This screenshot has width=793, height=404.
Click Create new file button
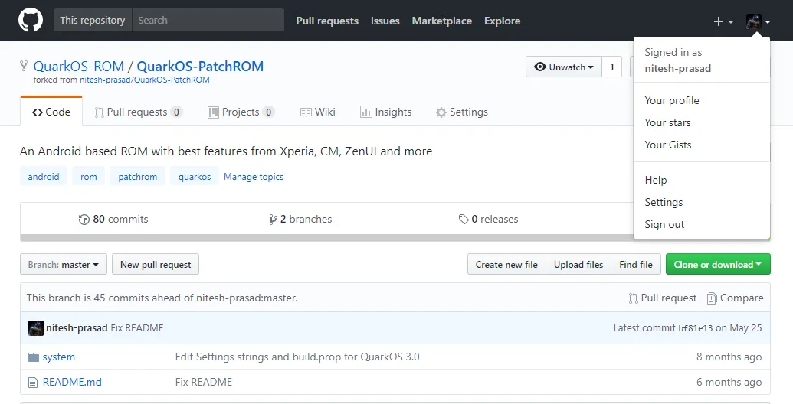[x=506, y=264]
